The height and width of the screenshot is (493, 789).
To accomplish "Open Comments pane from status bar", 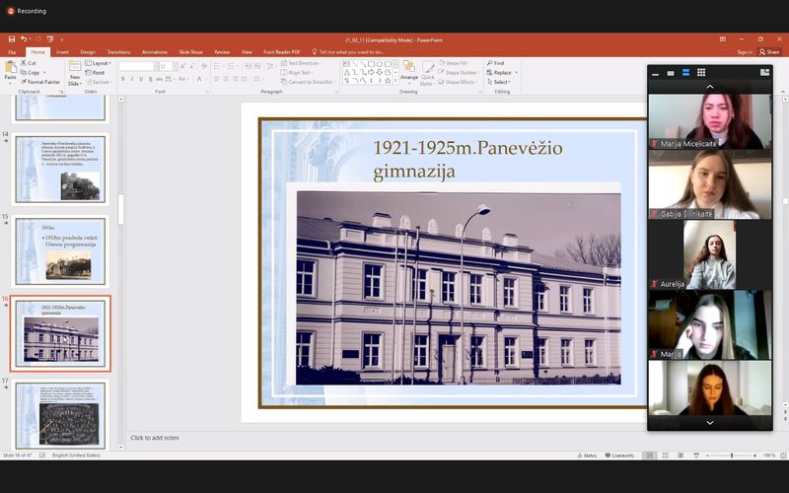I will pyautogui.click(x=619, y=456).
